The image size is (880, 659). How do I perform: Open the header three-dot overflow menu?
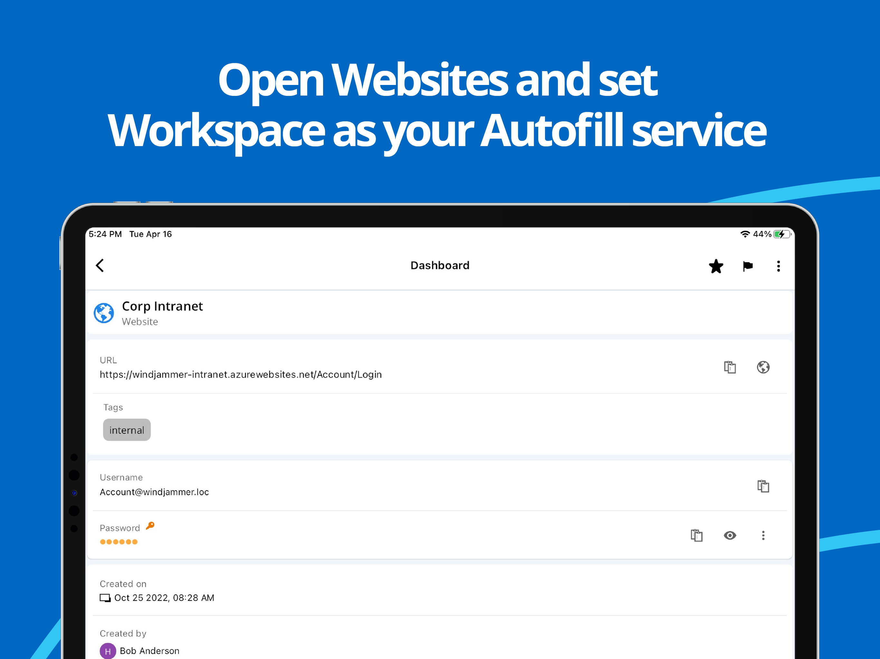(x=778, y=266)
